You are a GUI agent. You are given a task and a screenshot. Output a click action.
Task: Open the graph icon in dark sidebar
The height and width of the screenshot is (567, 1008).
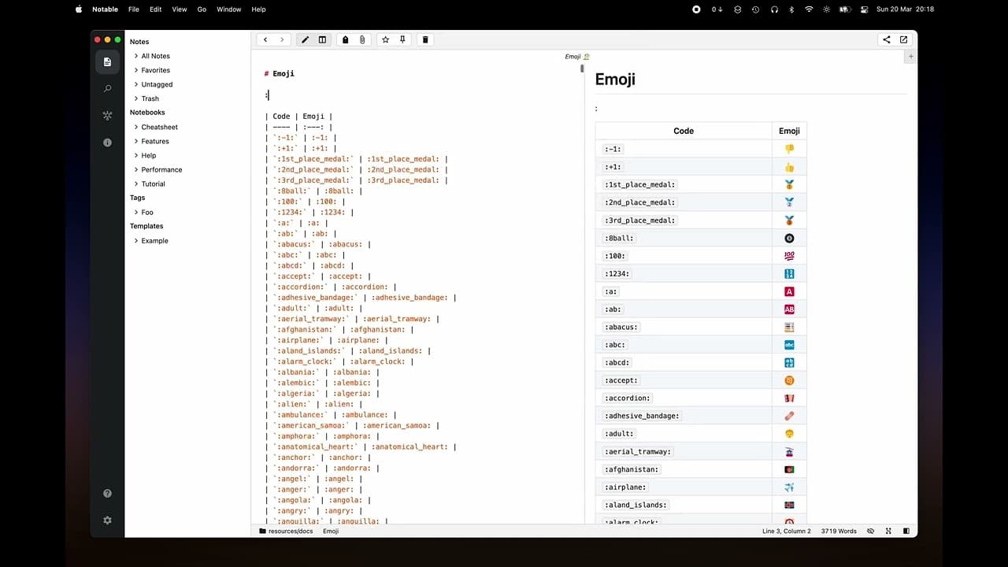(108, 116)
